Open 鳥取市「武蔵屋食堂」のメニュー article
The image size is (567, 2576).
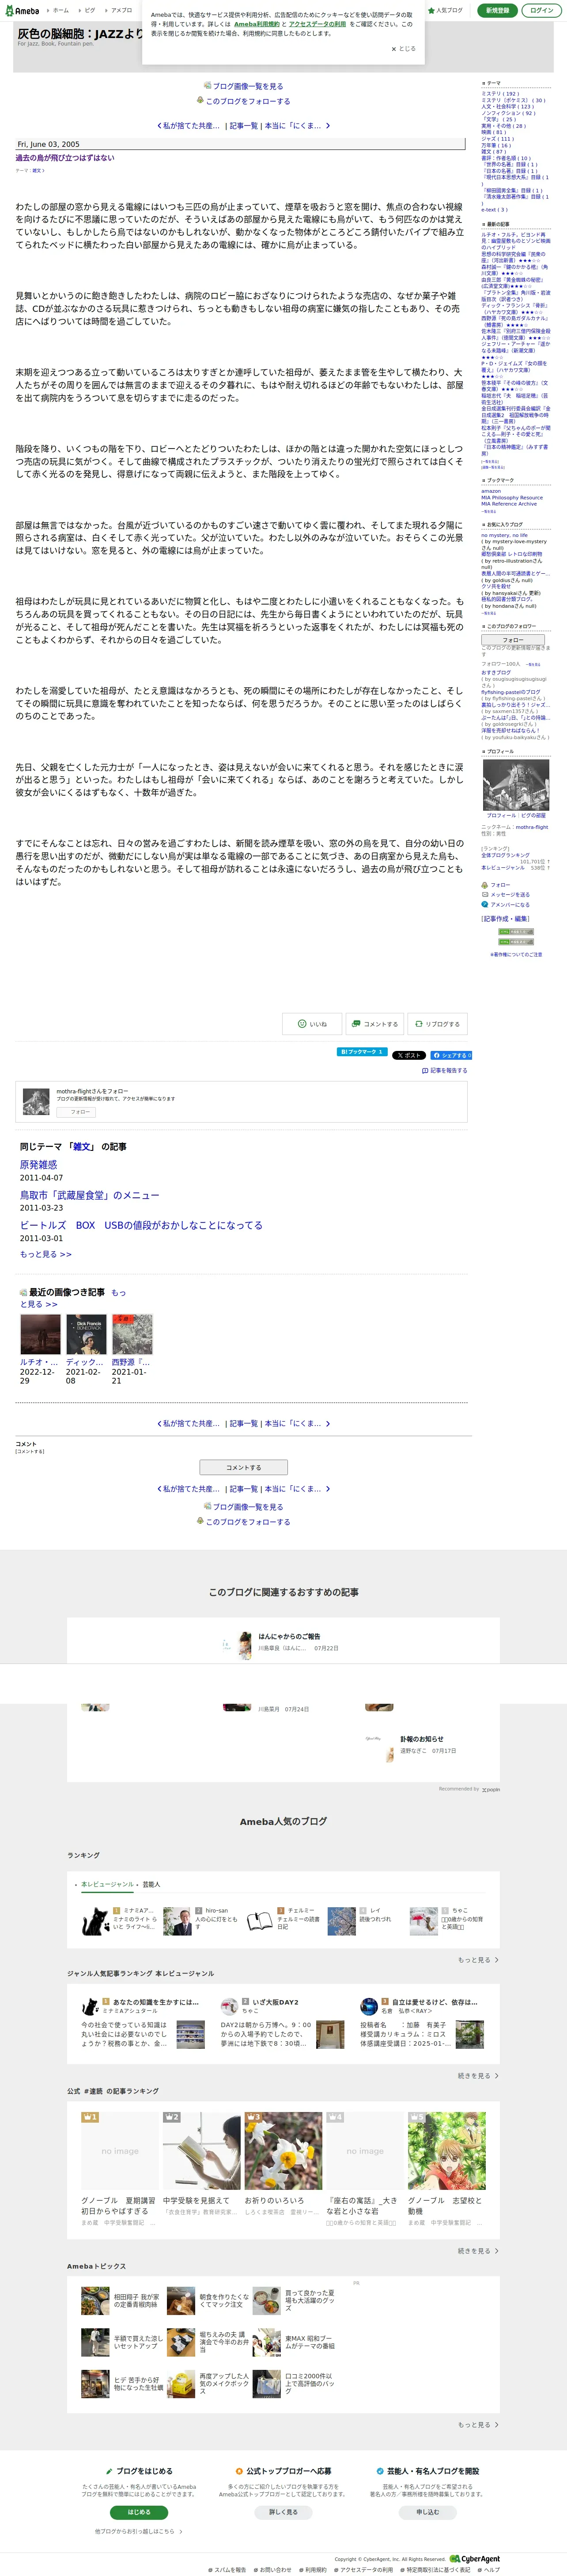[x=90, y=1195]
